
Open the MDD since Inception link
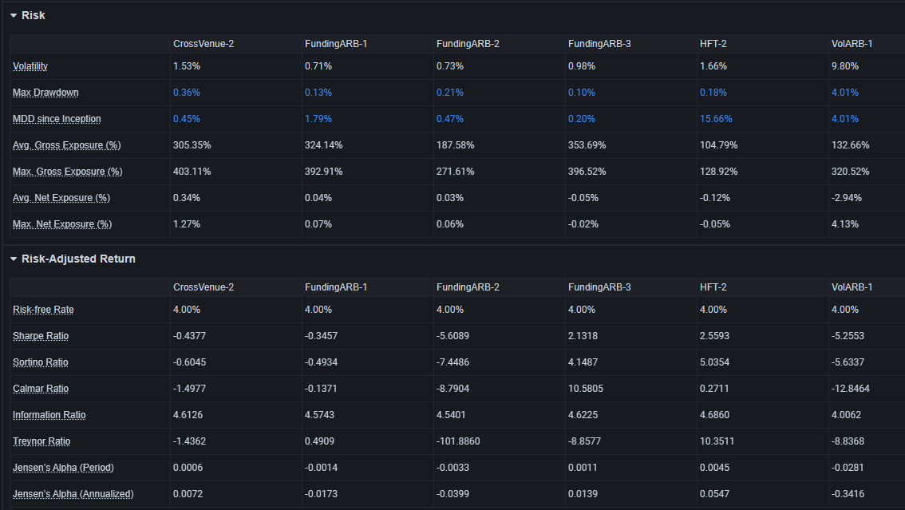[x=57, y=119]
